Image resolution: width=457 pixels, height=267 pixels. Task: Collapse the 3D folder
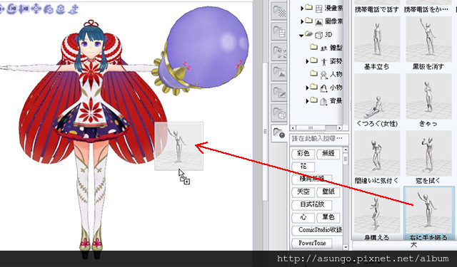coord(301,35)
